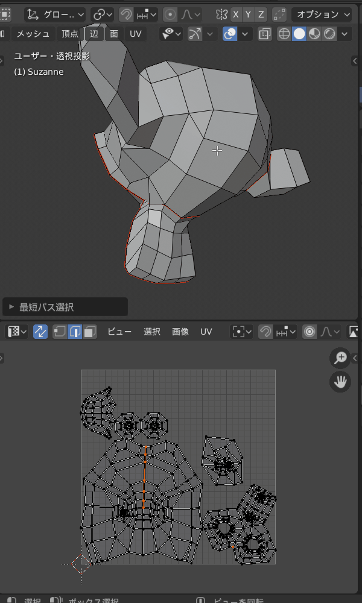The image size is (362, 603).
Task: Open the pivot point dropdown in 3D viewport
Action: (103, 14)
